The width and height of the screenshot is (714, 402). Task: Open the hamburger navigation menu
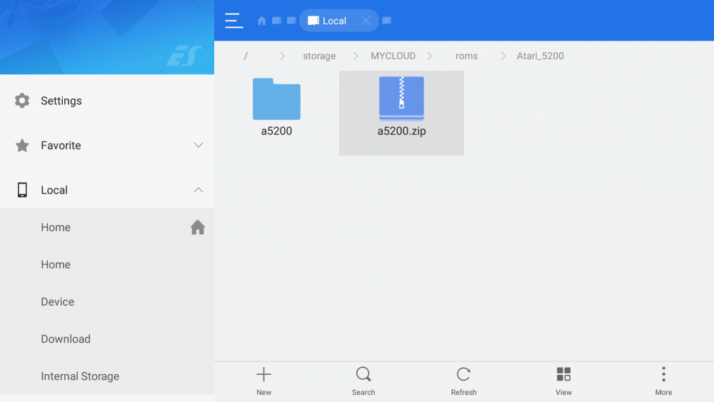(233, 21)
